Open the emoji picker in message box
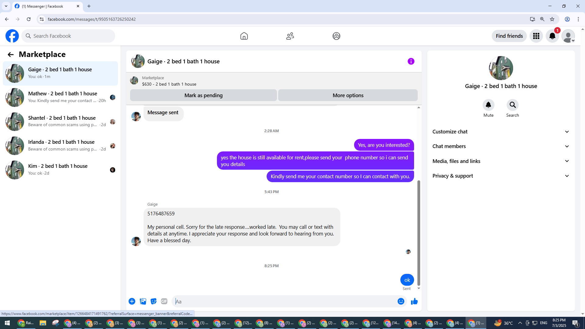 [401, 302]
